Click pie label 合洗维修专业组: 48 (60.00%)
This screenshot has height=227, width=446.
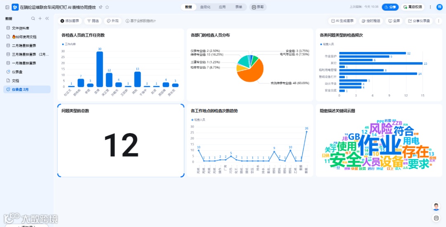pyautogui.click(x=289, y=83)
